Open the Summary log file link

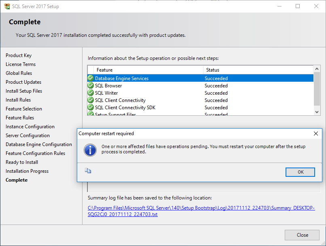[x=201, y=211]
